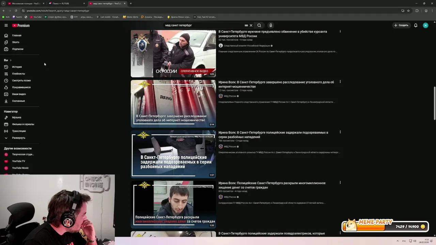Screen dimensions: 436x245
Task: Open Chrome three-dot menu
Action: tap(432, 11)
